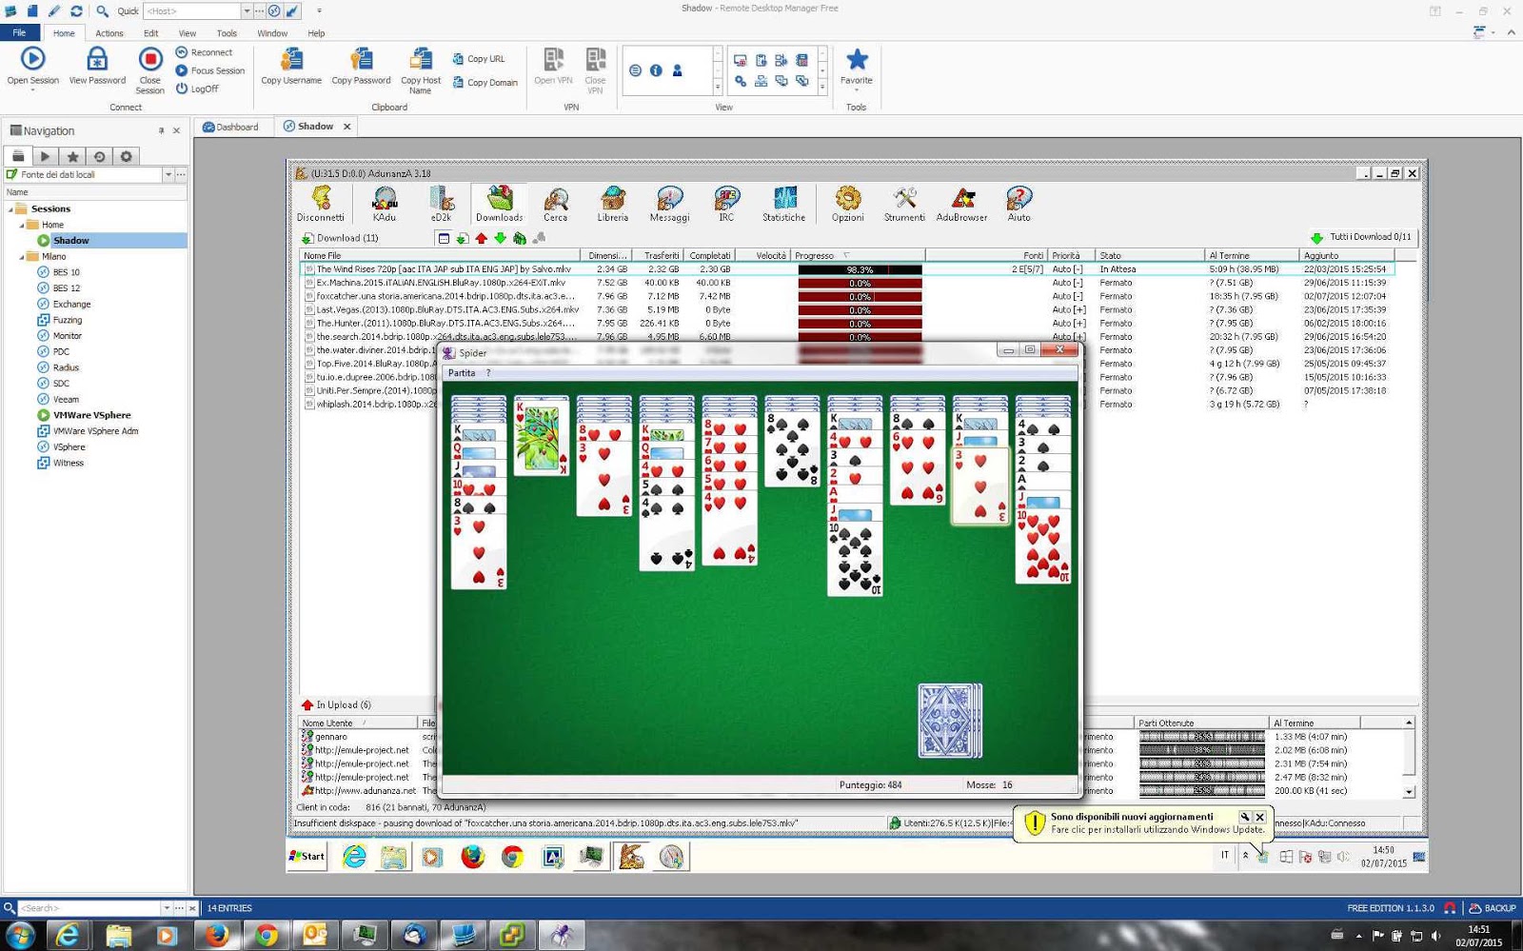Switch to the Actions ribbon tab
The width and height of the screenshot is (1523, 951).
point(109,33)
